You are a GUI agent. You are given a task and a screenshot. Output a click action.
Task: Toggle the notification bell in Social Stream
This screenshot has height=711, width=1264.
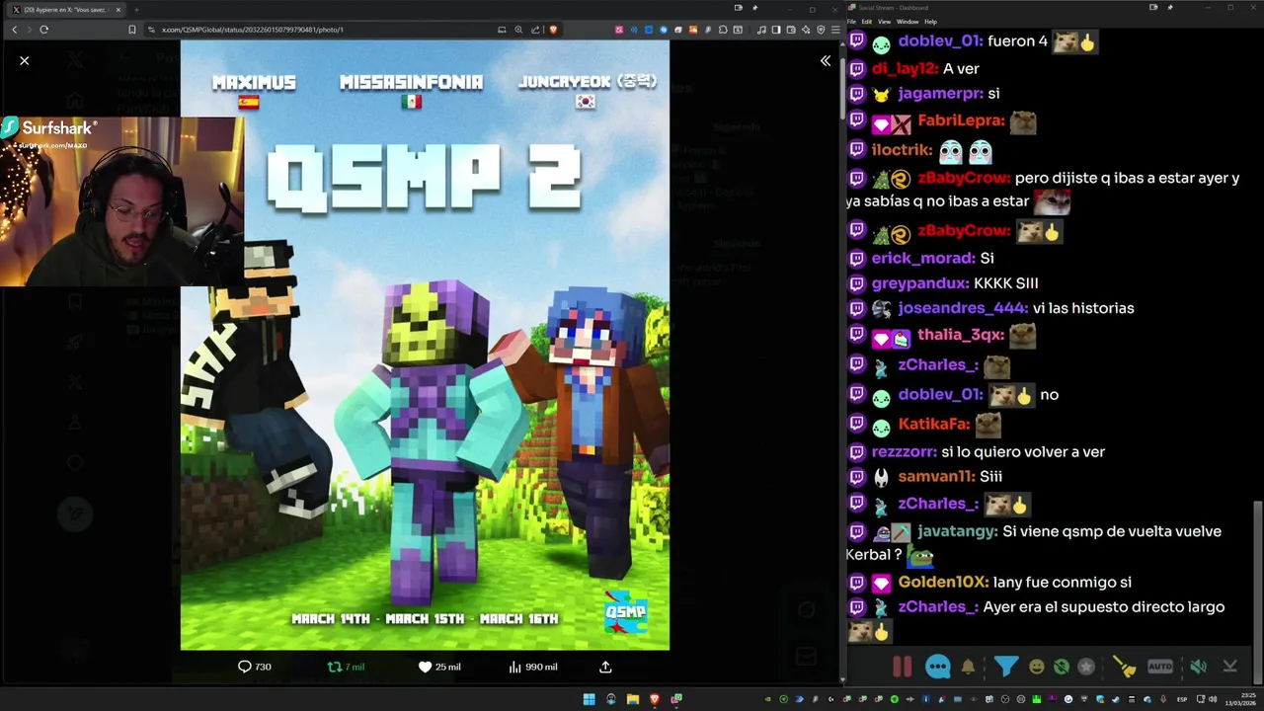pyautogui.click(x=968, y=667)
